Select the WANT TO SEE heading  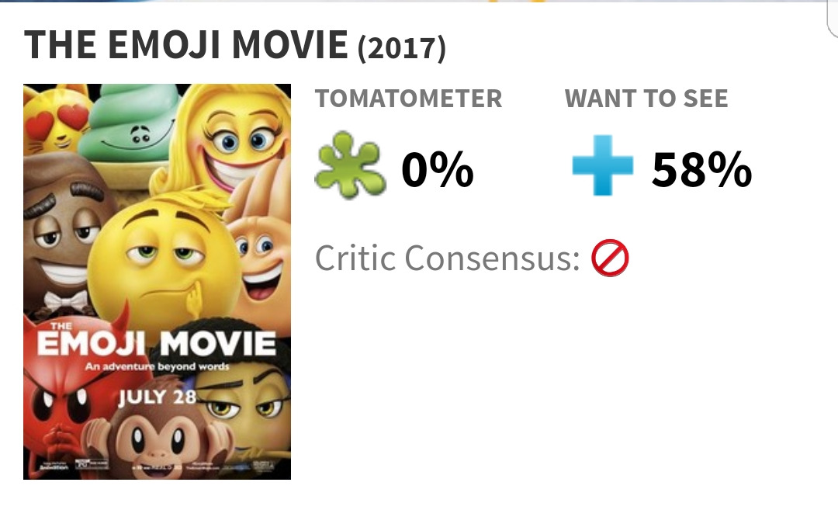pyautogui.click(x=646, y=99)
